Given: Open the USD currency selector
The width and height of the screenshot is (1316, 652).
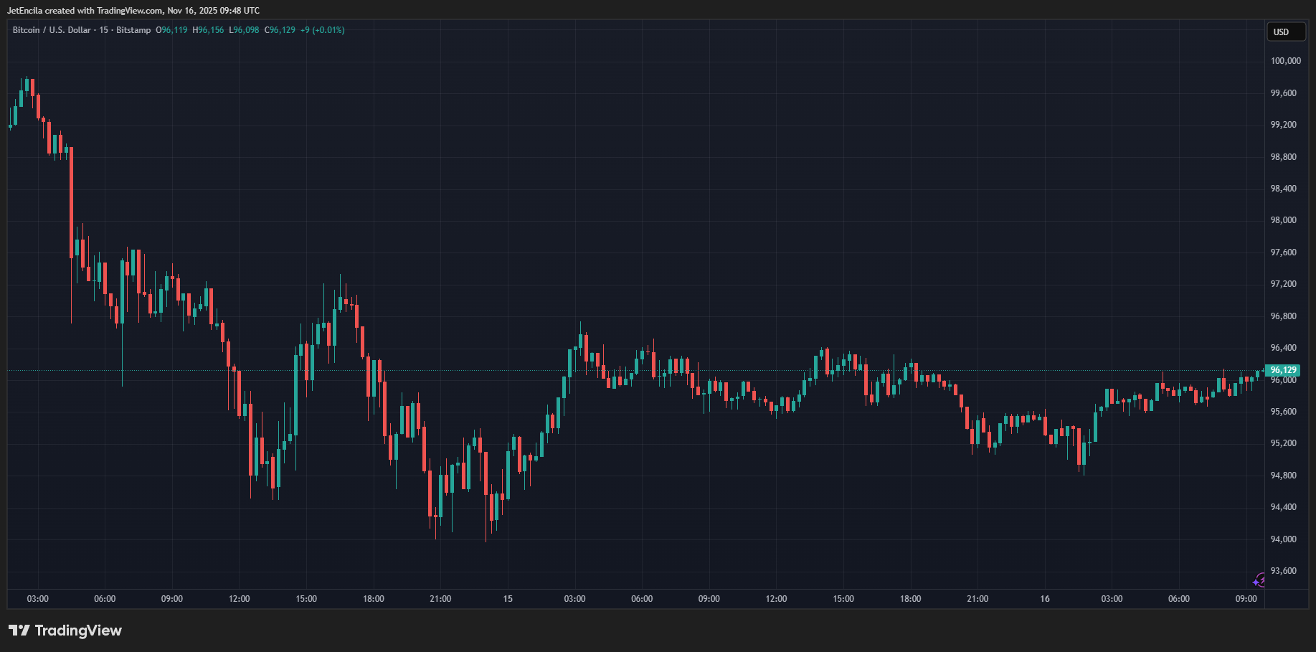Looking at the screenshot, I should coord(1284,32).
